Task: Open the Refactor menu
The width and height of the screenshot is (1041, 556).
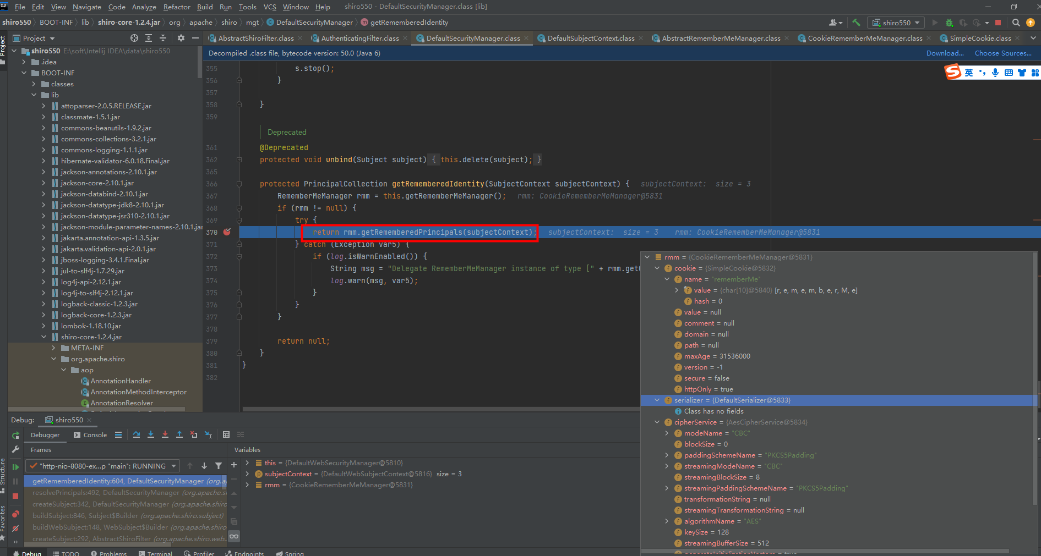Action: pyautogui.click(x=177, y=7)
